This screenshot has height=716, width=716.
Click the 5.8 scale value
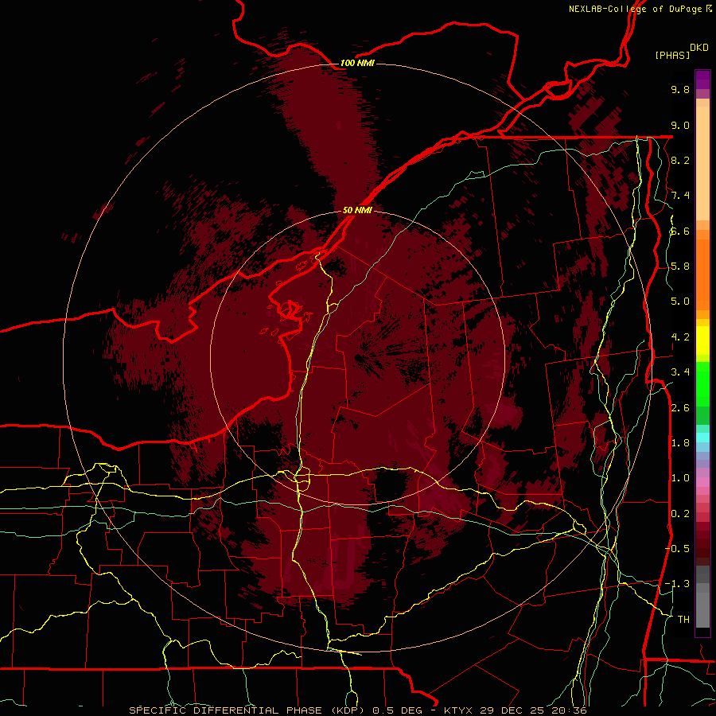point(680,267)
